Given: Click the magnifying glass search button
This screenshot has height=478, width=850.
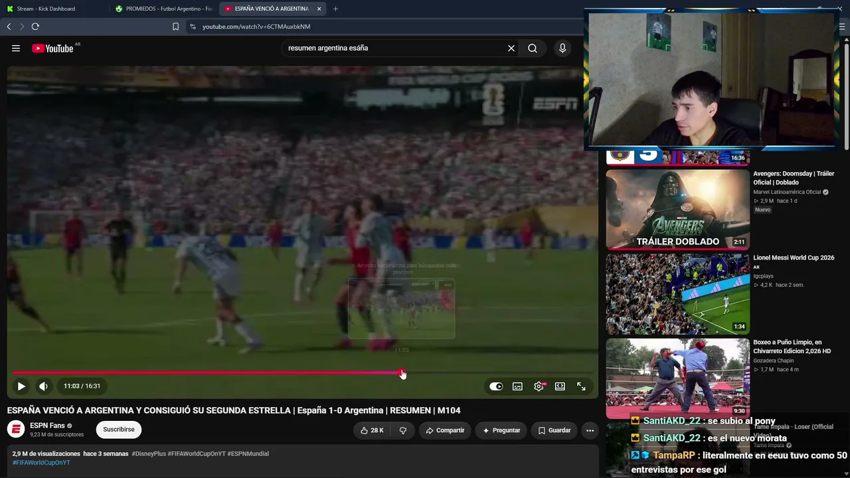Looking at the screenshot, I should pyautogui.click(x=533, y=48).
